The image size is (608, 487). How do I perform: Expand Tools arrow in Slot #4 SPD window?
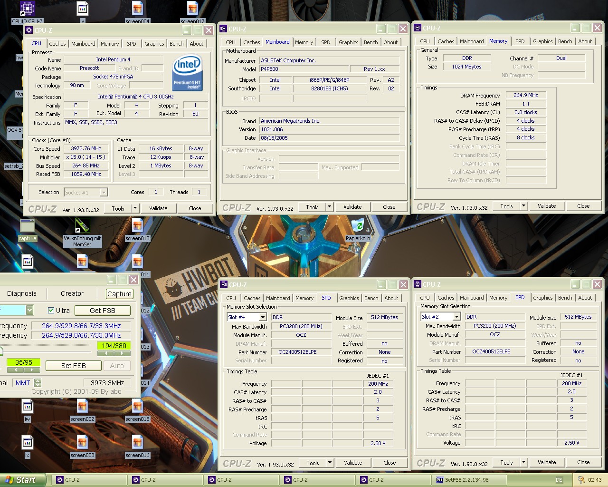[x=330, y=463]
